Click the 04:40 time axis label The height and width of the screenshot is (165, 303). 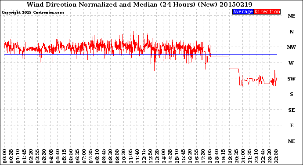click(x=58, y=156)
